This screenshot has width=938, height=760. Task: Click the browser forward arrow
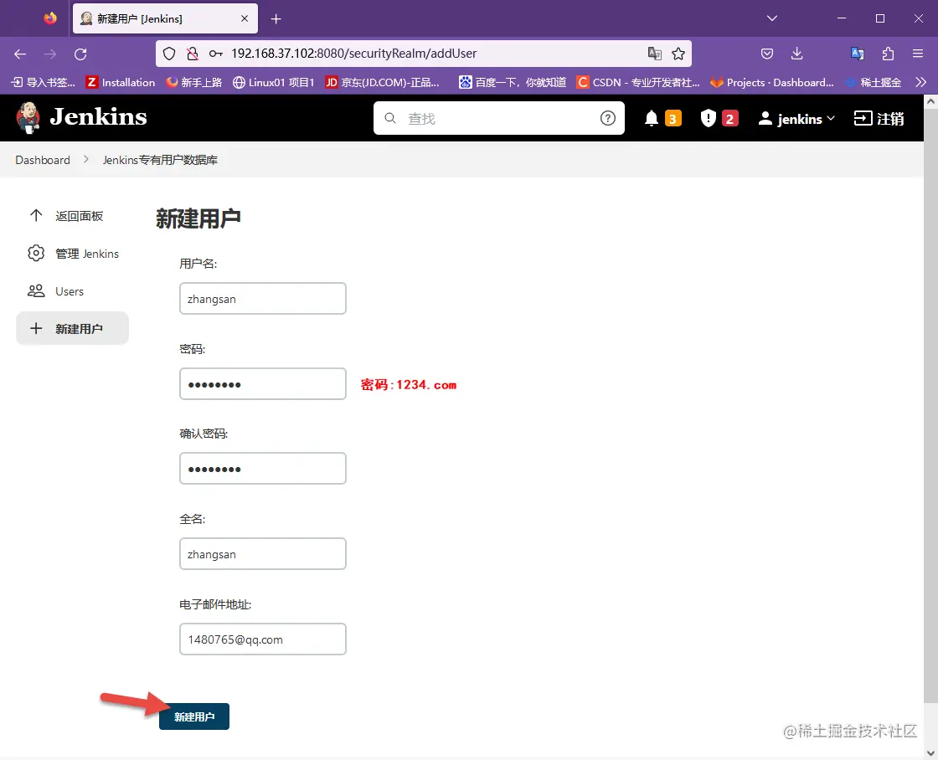coord(50,54)
